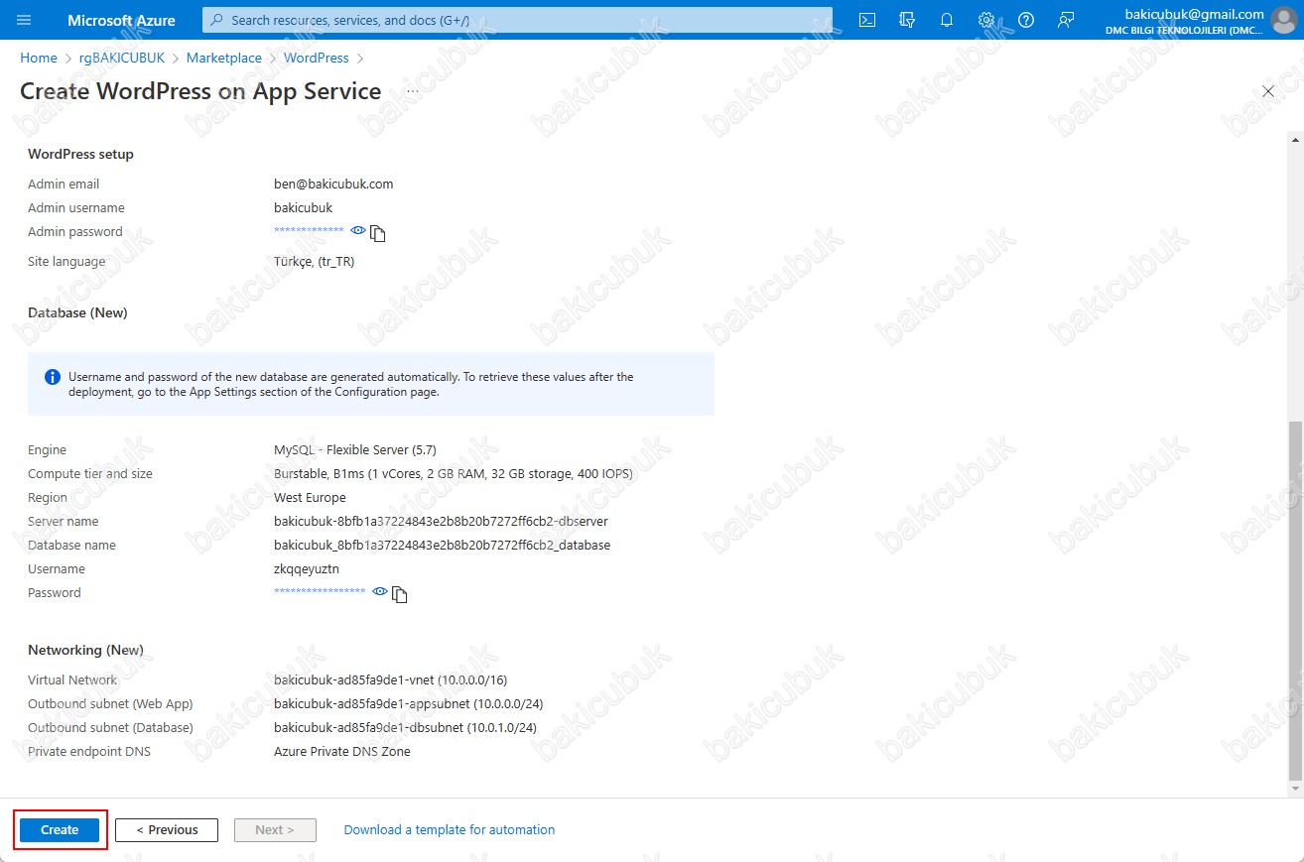Open the Help question mark icon
The height and width of the screenshot is (862, 1304).
click(1026, 20)
